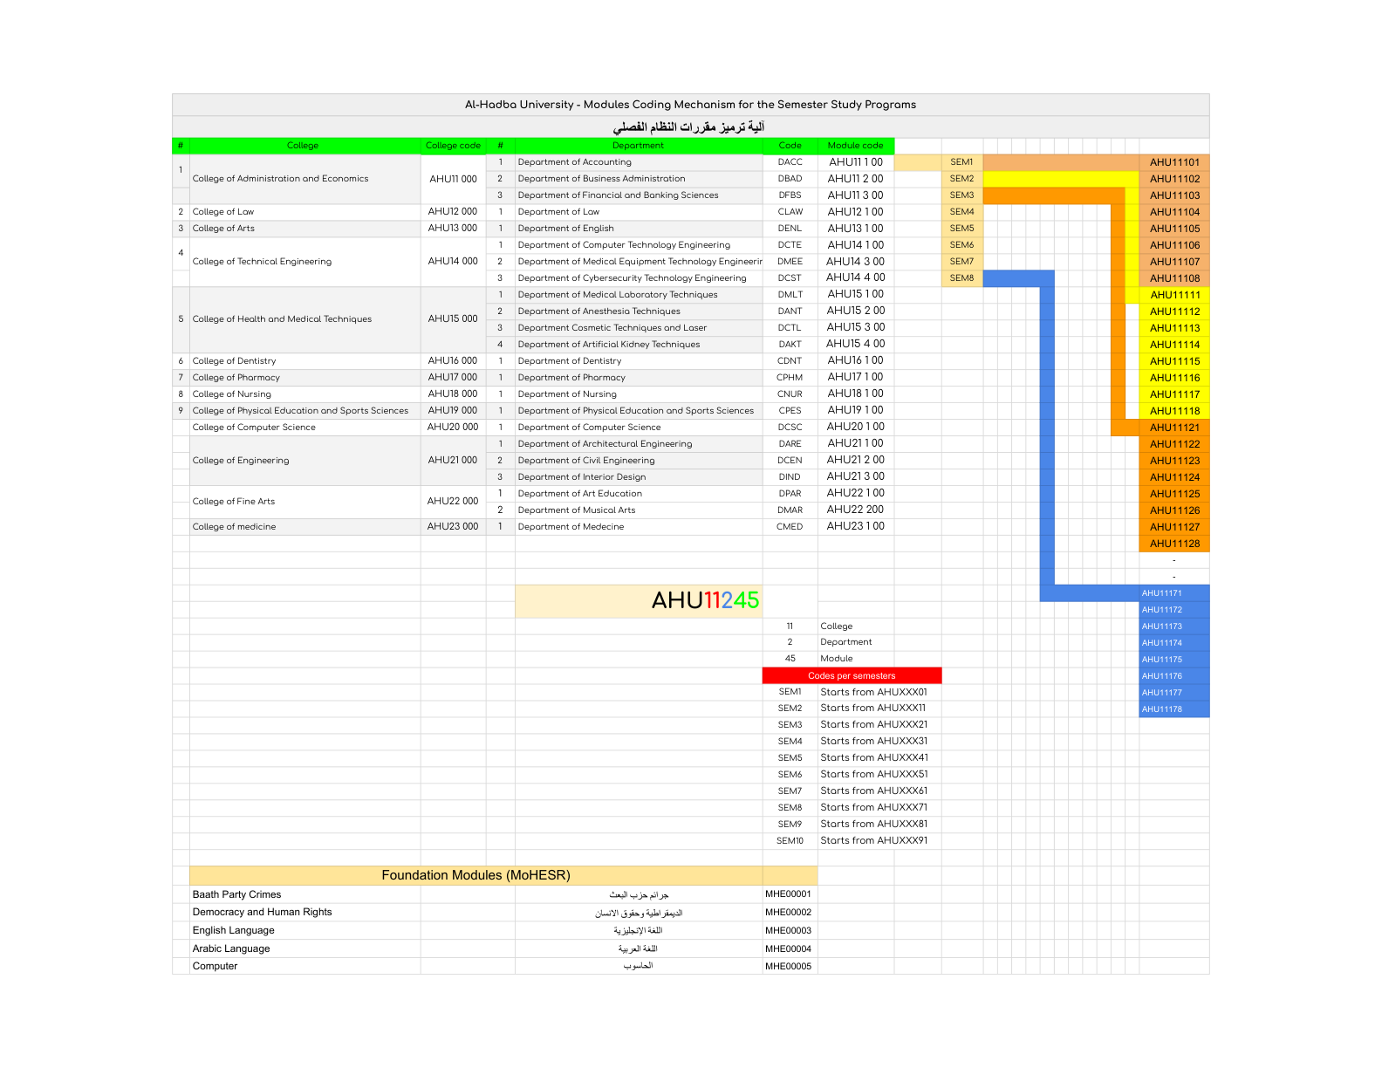The image size is (1382, 1068).
Task: Select the yellow AHU11111 code cell
Action: point(1174,295)
